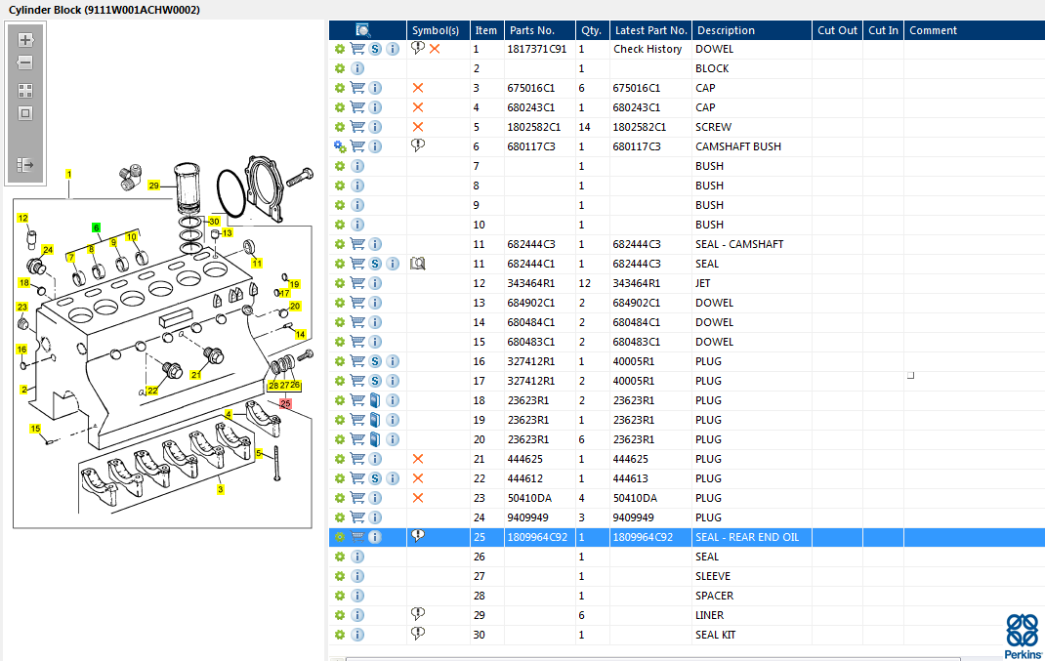This screenshot has width=1045, height=661.
Task: Click note symbol for item 29 LINER
Action: point(418,614)
